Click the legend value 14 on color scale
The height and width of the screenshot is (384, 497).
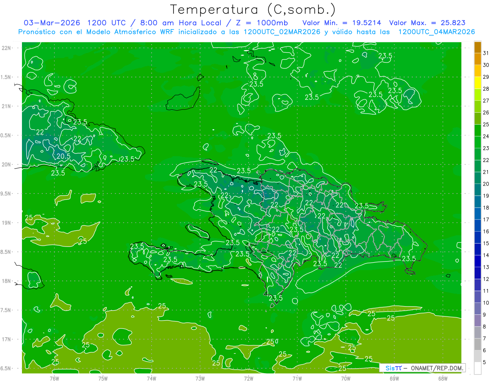(x=486, y=255)
